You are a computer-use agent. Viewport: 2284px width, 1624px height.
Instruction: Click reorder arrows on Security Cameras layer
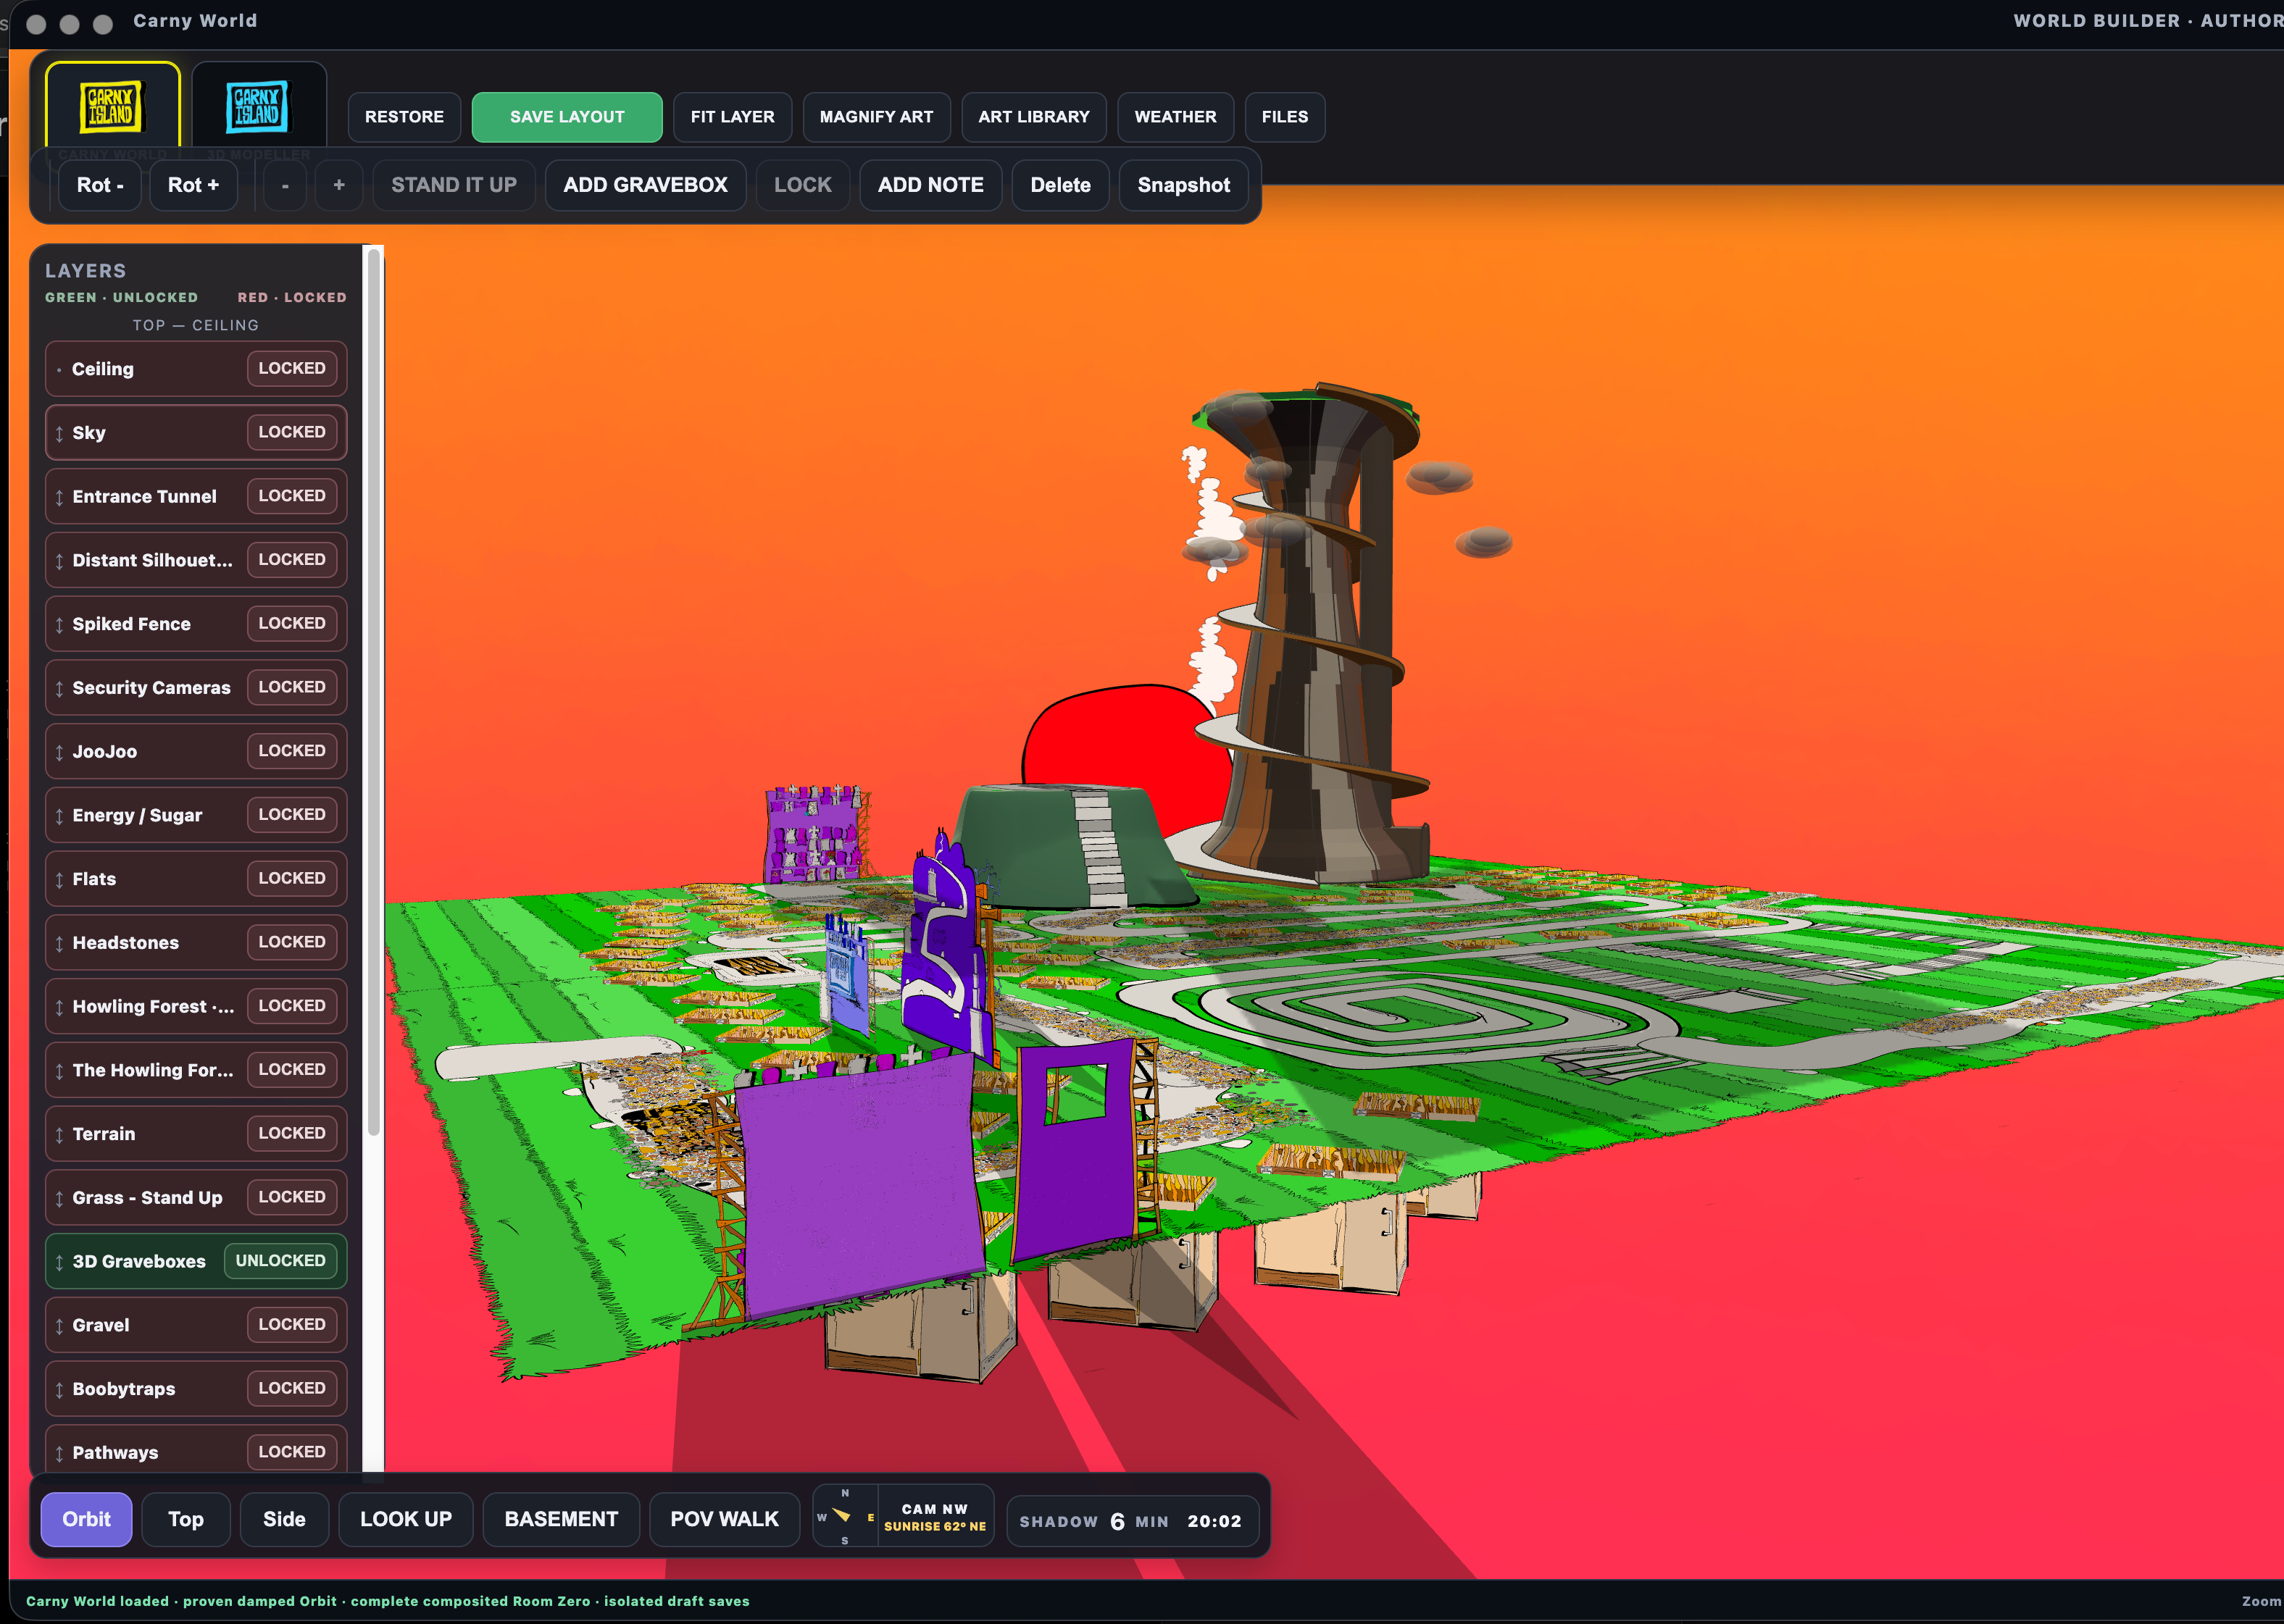pos(59,688)
